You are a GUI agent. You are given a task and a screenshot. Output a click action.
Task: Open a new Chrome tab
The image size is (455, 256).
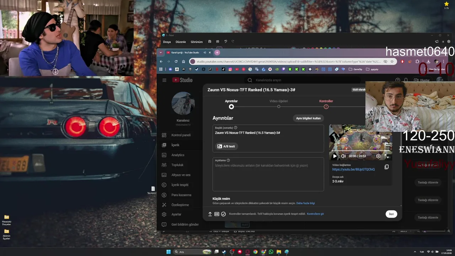217,53
